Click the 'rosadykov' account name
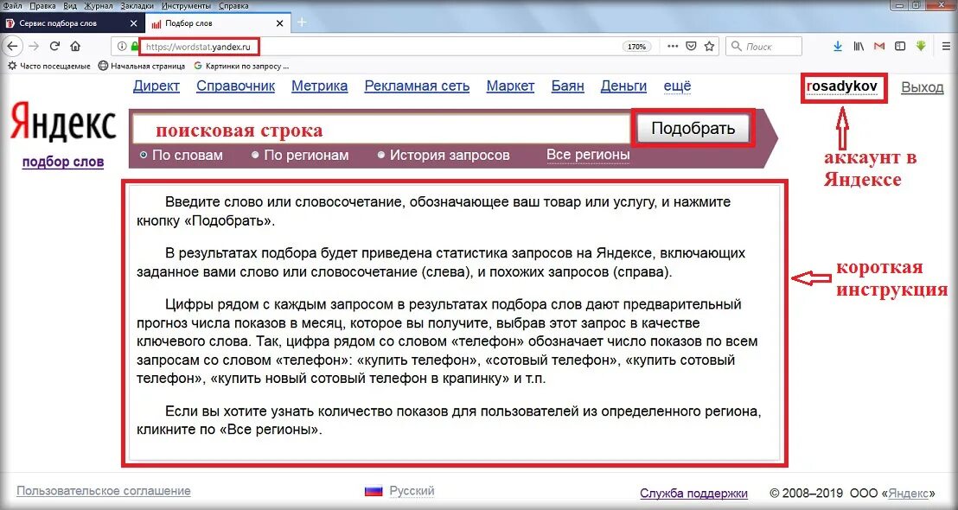Screen dimensions: 958x510 842,86
